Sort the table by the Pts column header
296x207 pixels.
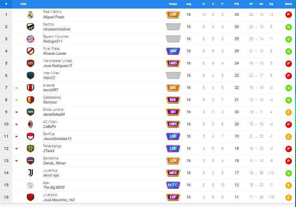click(237, 4)
